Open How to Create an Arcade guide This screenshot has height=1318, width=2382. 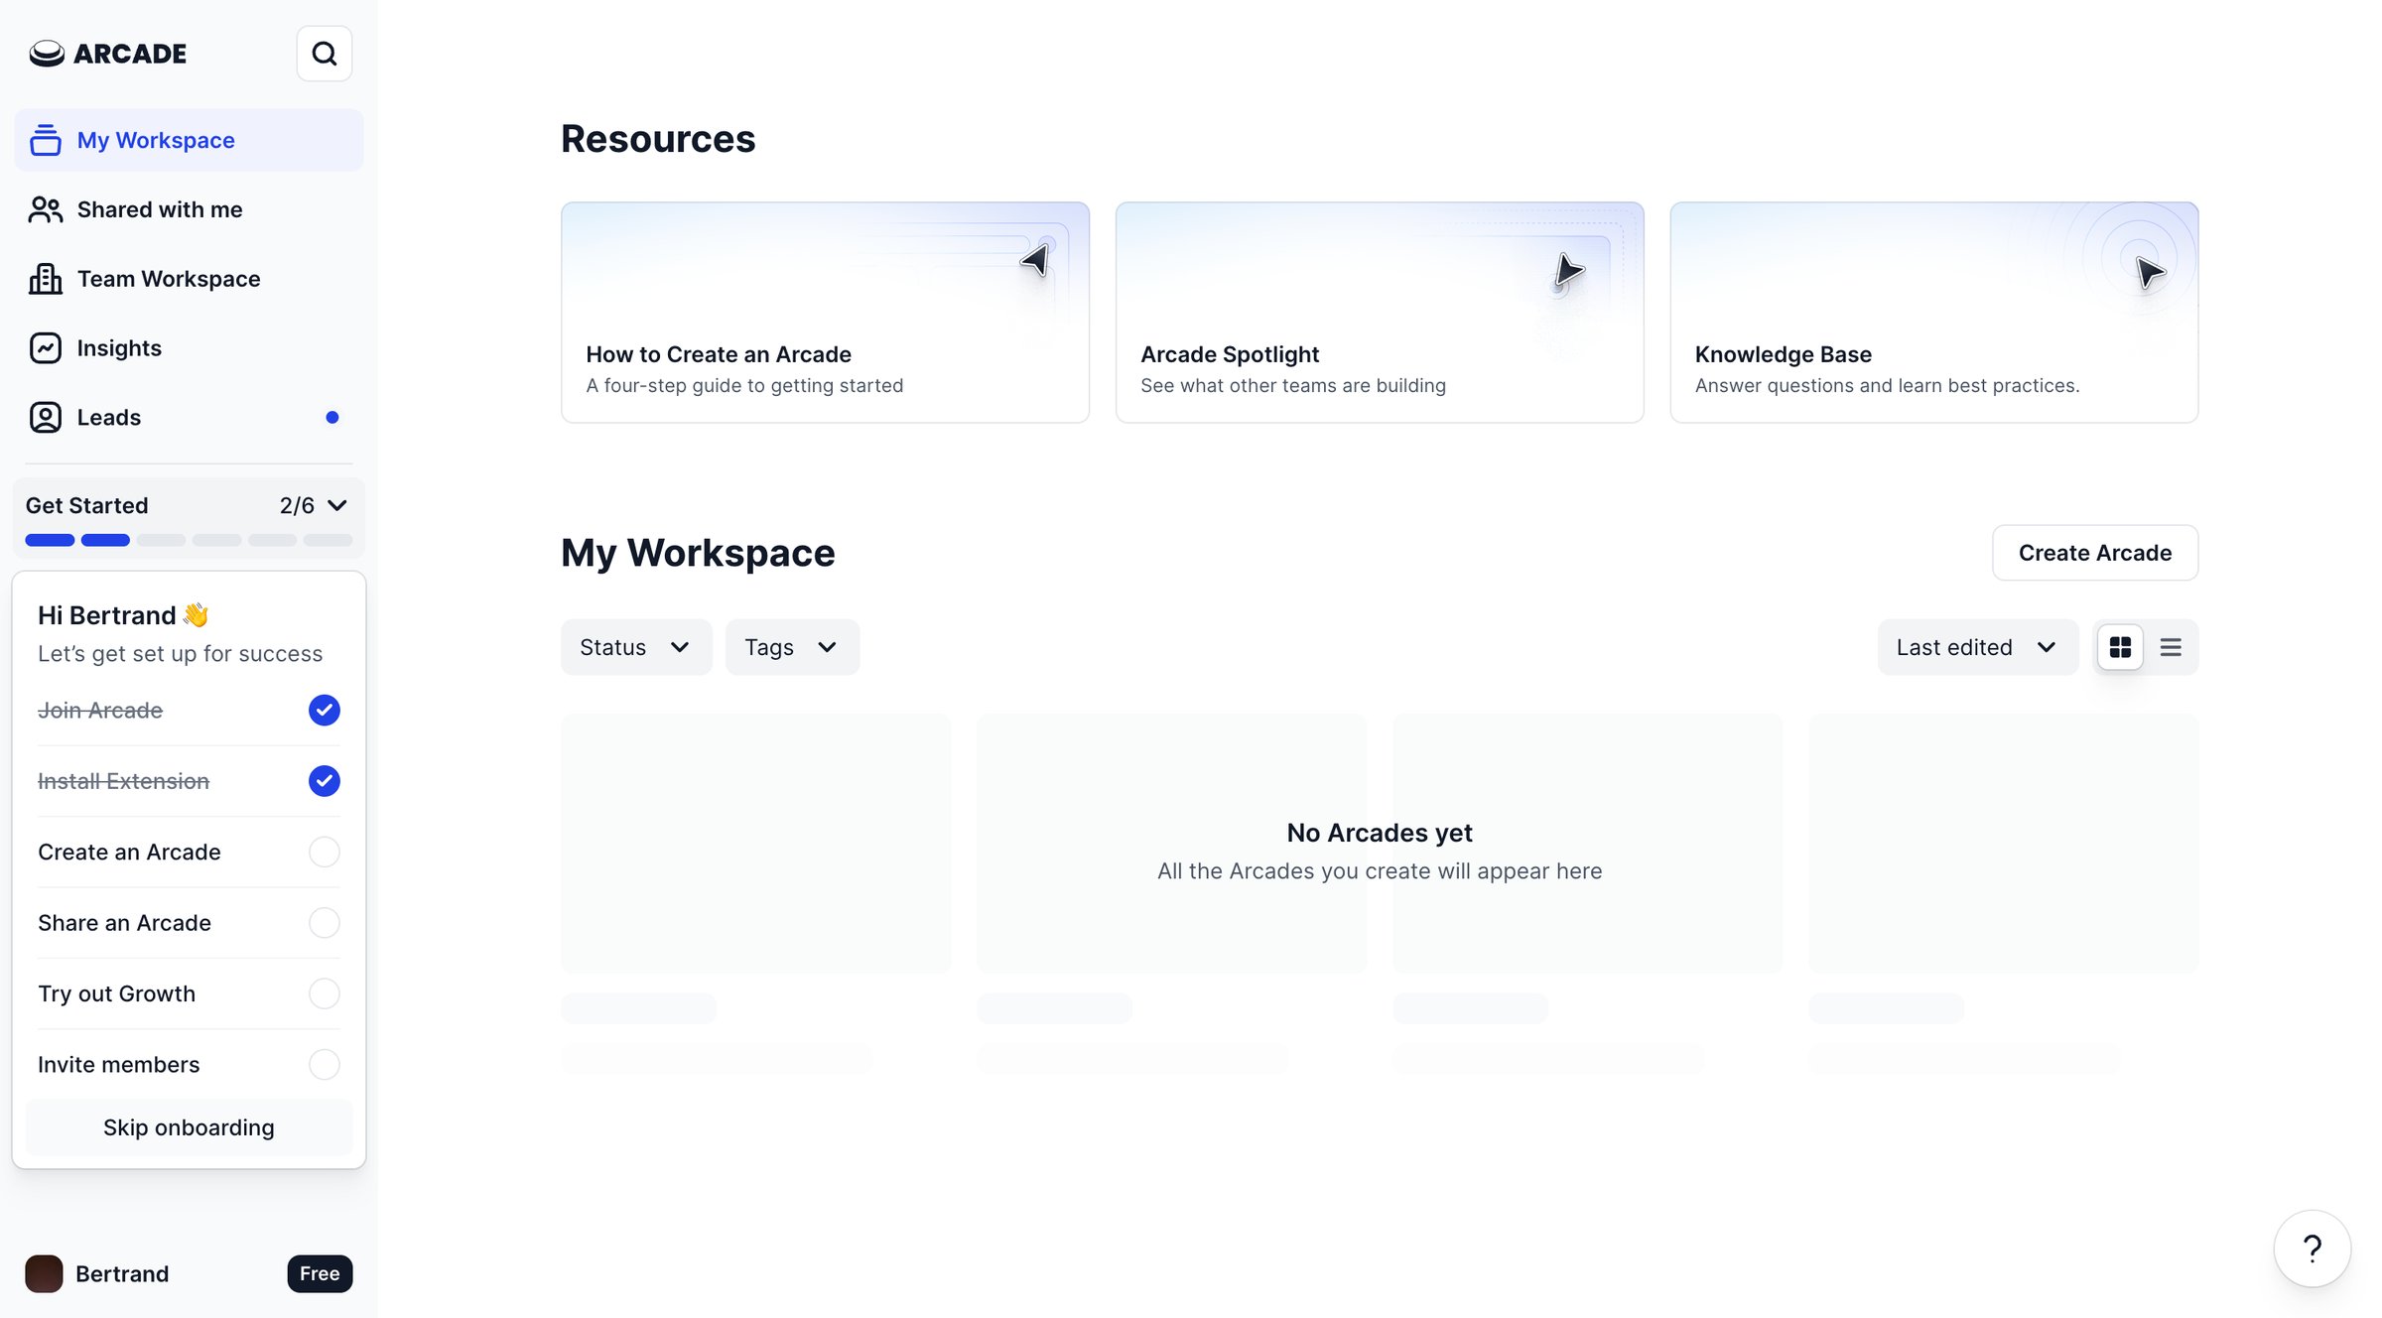(x=825, y=313)
